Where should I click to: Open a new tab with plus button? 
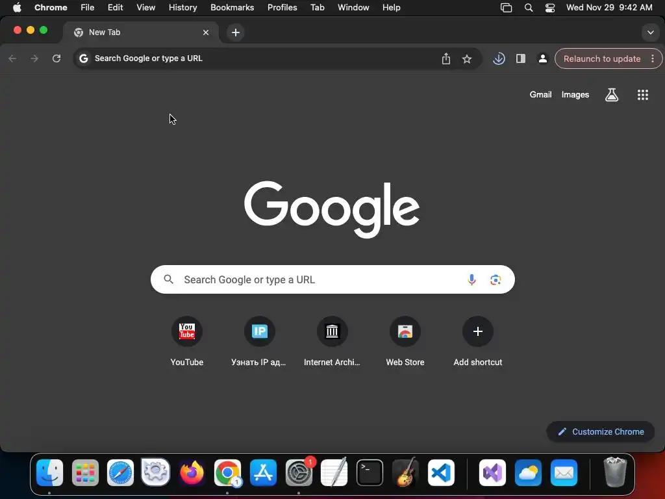tap(235, 32)
